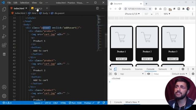The width and height of the screenshot is (196, 110).
Task: Click the editor minimap
Action: click(101, 33)
